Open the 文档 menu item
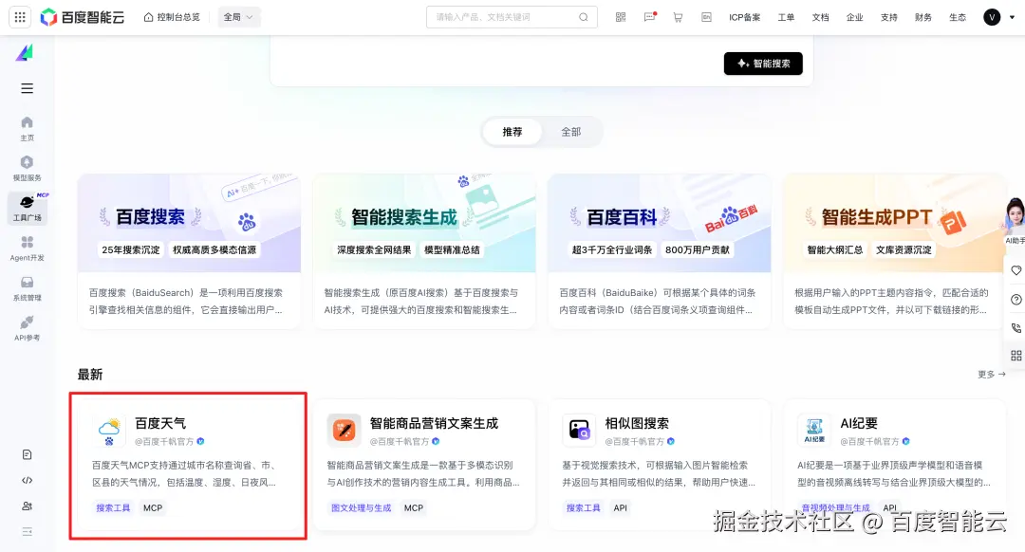This screenshot has height=552, width=1025. pos(820,18)
